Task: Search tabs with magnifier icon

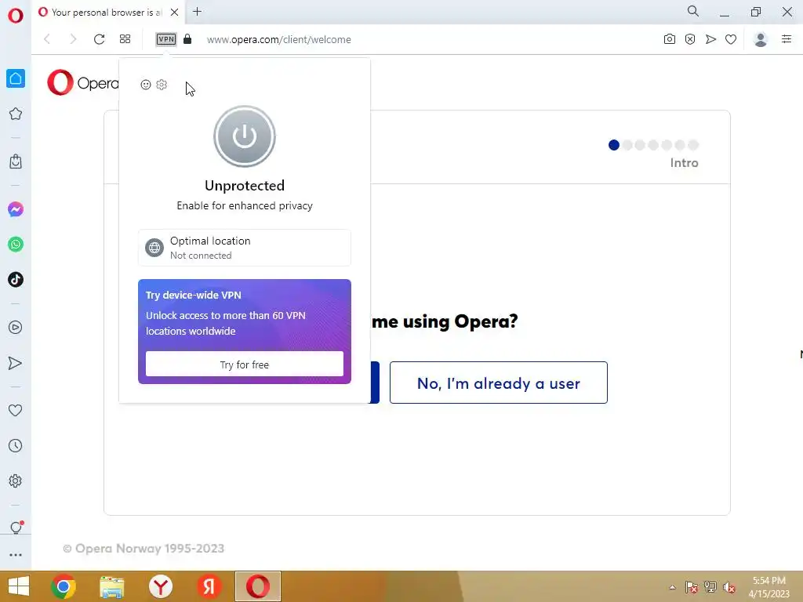Action: 693,11
